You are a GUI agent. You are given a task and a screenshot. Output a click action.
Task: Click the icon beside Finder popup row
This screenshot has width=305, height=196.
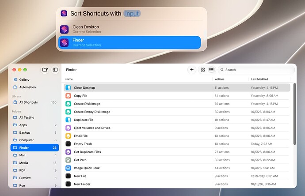(x=65, y=42)
